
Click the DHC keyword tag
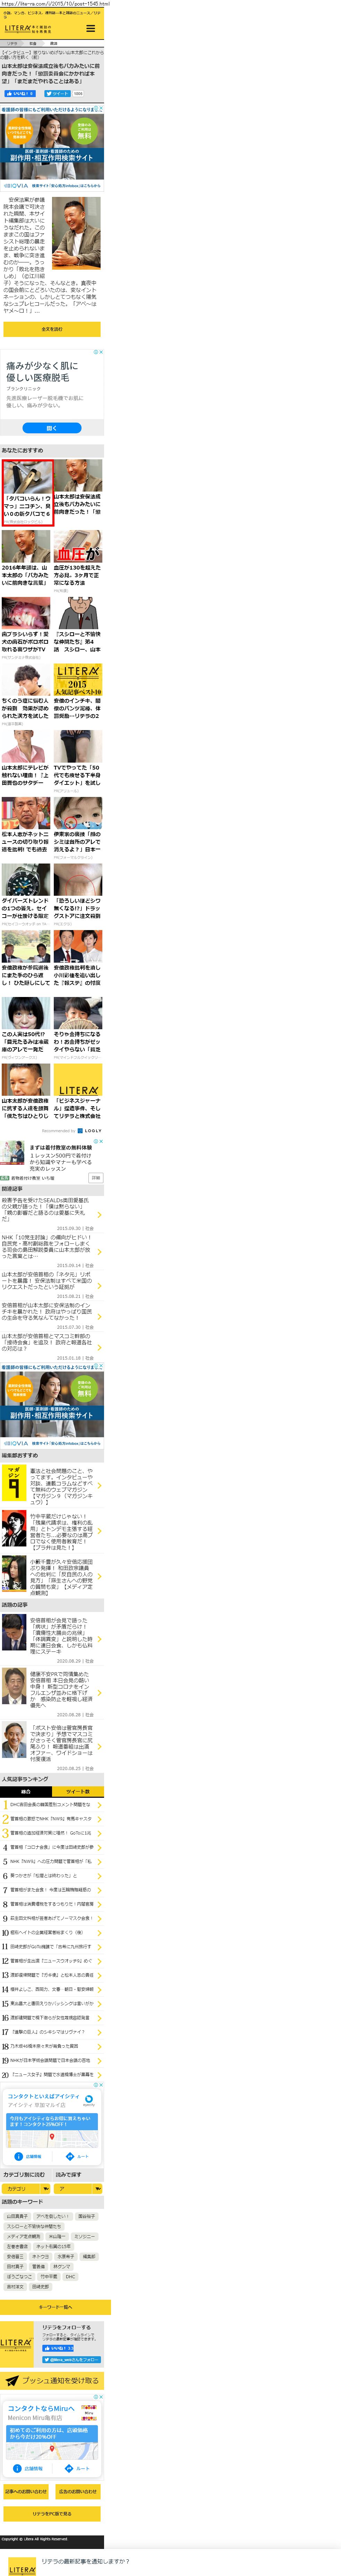[x=70, y=2277]
